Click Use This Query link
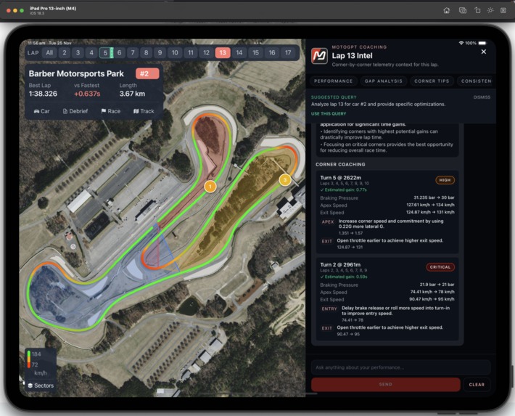 329,114
